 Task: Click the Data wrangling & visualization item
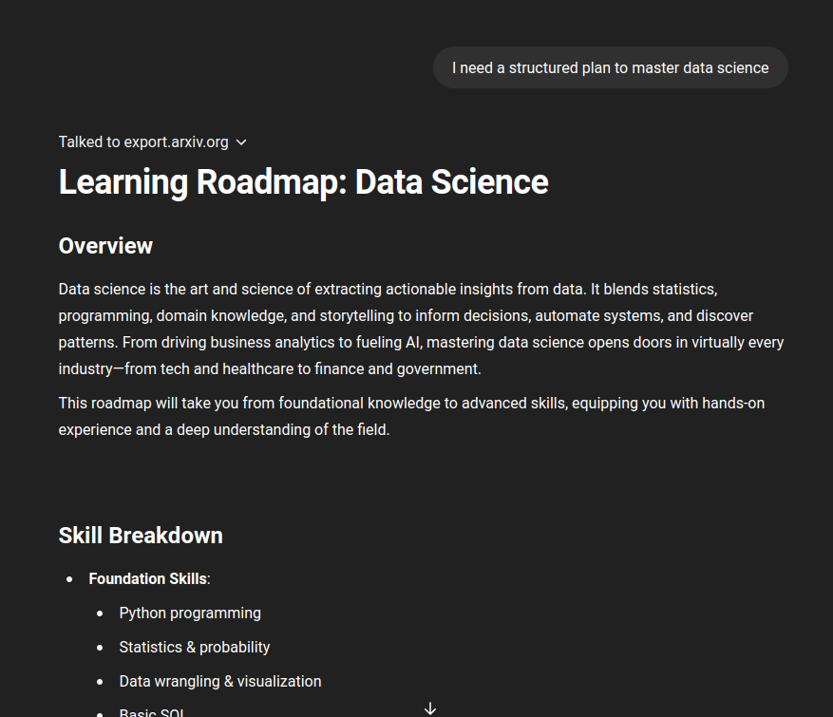219,681
